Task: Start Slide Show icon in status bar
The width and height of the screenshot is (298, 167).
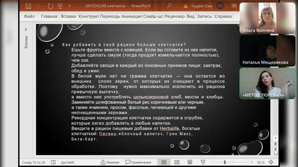Action: point(203,162)
